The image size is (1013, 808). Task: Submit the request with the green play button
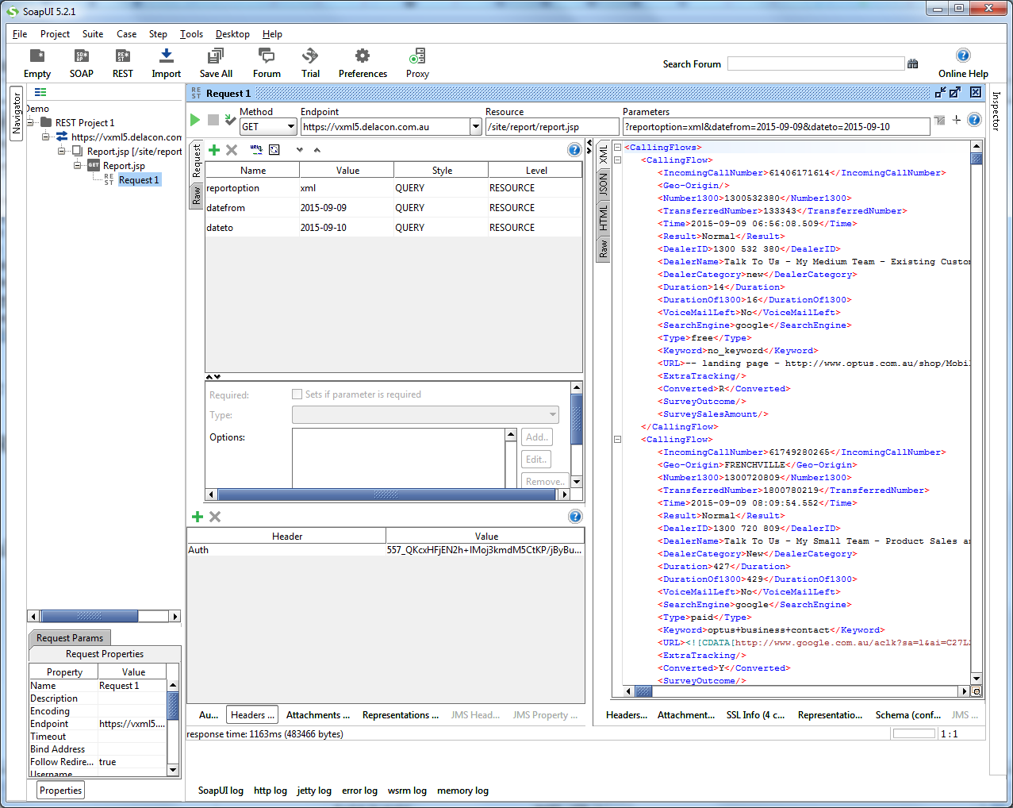(x=195, y=120)
